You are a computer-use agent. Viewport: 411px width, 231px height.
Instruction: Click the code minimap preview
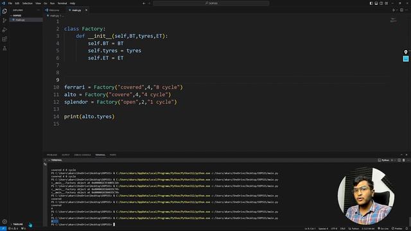[x=393, y=20]
